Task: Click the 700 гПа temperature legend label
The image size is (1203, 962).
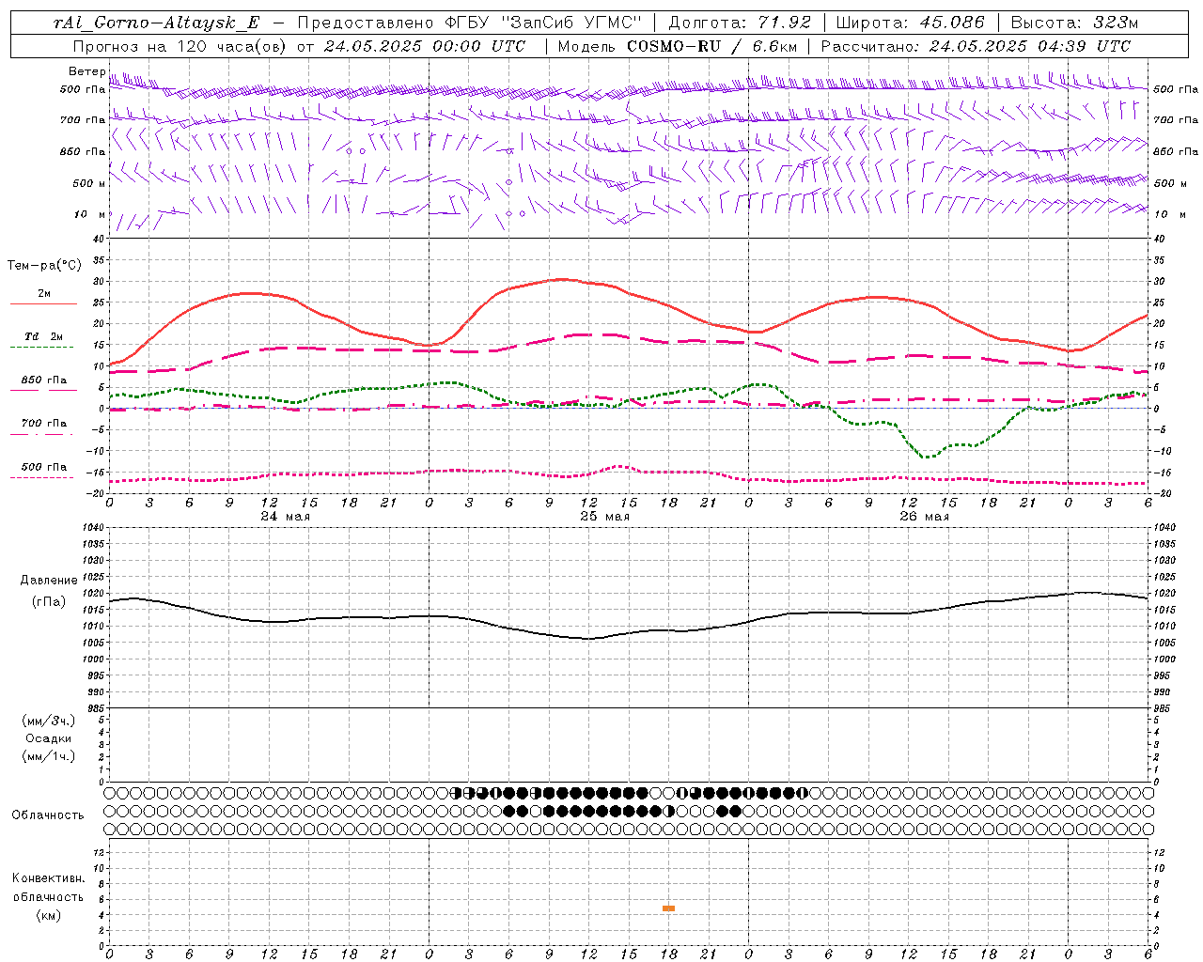Action: (x=44, y=424)
